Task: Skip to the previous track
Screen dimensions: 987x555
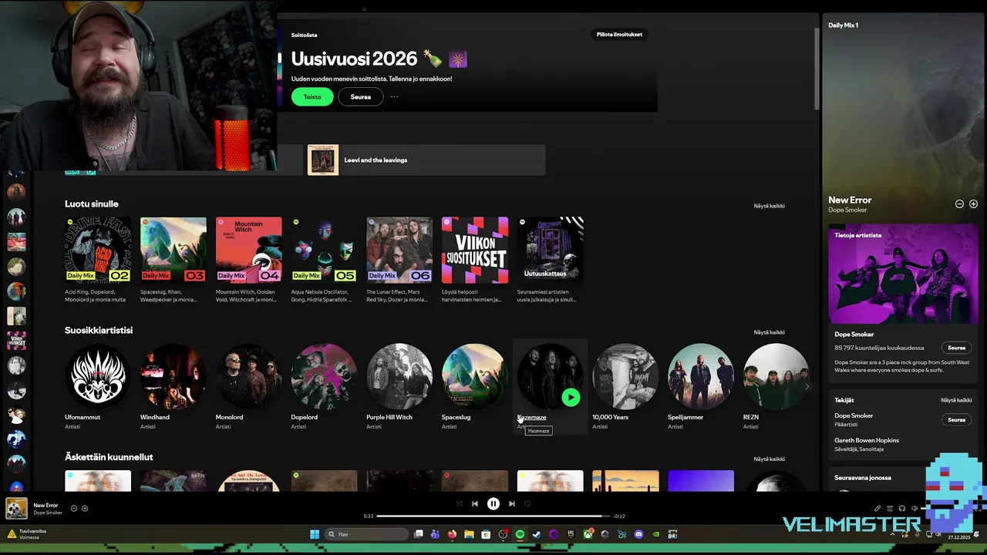Action: pyautogui.click(x=475, y=503)
